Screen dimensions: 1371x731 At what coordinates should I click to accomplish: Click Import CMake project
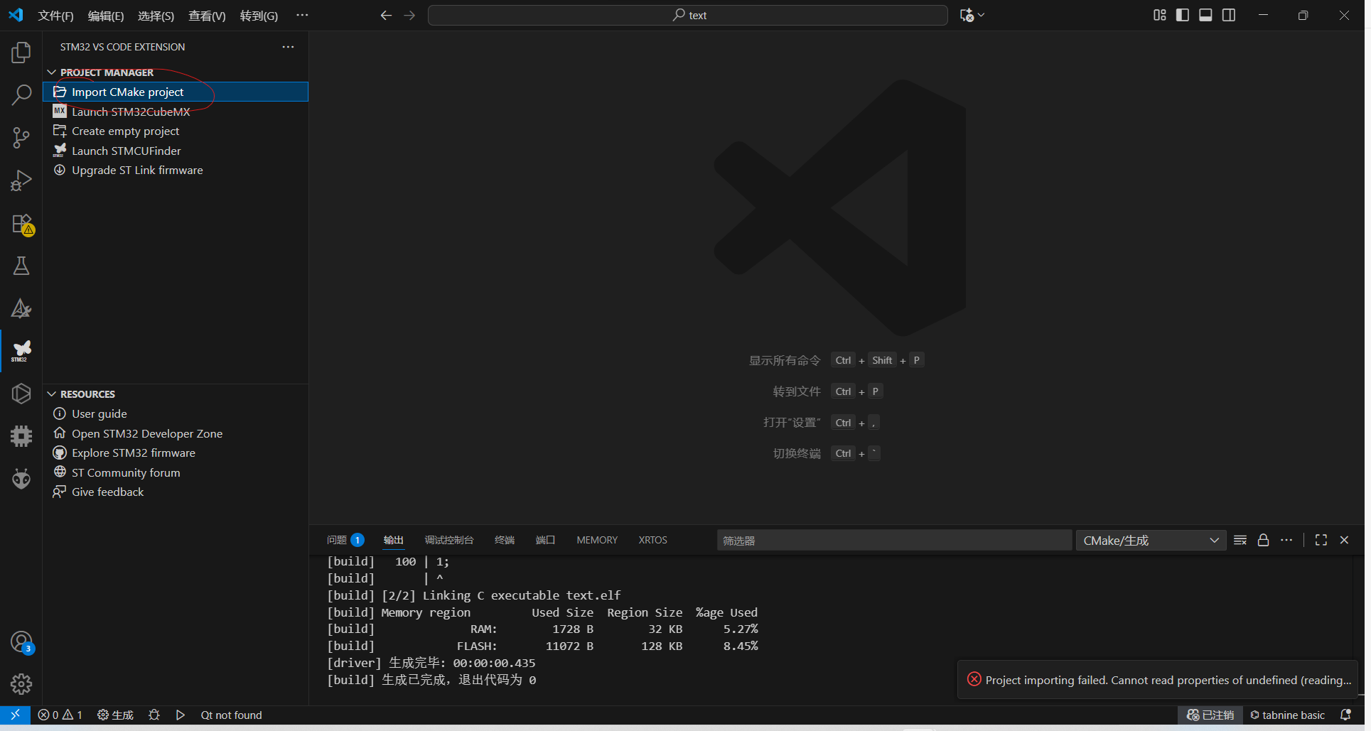[127, 92]
